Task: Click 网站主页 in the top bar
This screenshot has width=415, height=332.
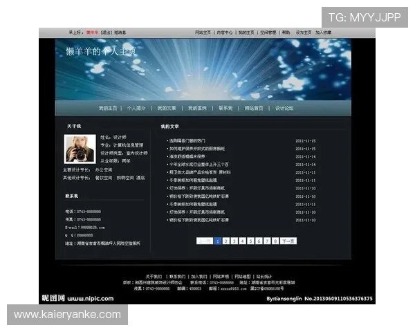Action: (x=203, y=33)
